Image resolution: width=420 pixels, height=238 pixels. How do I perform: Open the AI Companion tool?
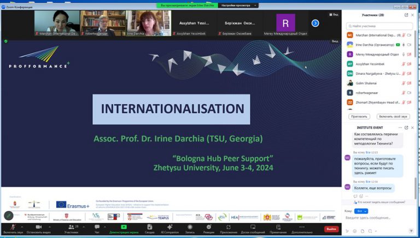pos(170,228)
